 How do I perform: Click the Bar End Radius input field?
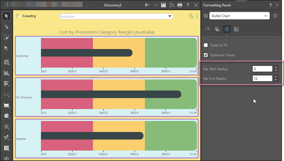pos(262,79)
